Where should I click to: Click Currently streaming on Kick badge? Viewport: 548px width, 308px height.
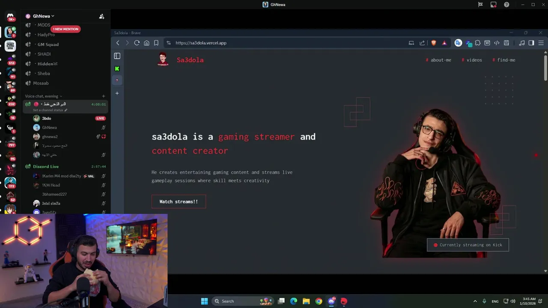(468, 245)
